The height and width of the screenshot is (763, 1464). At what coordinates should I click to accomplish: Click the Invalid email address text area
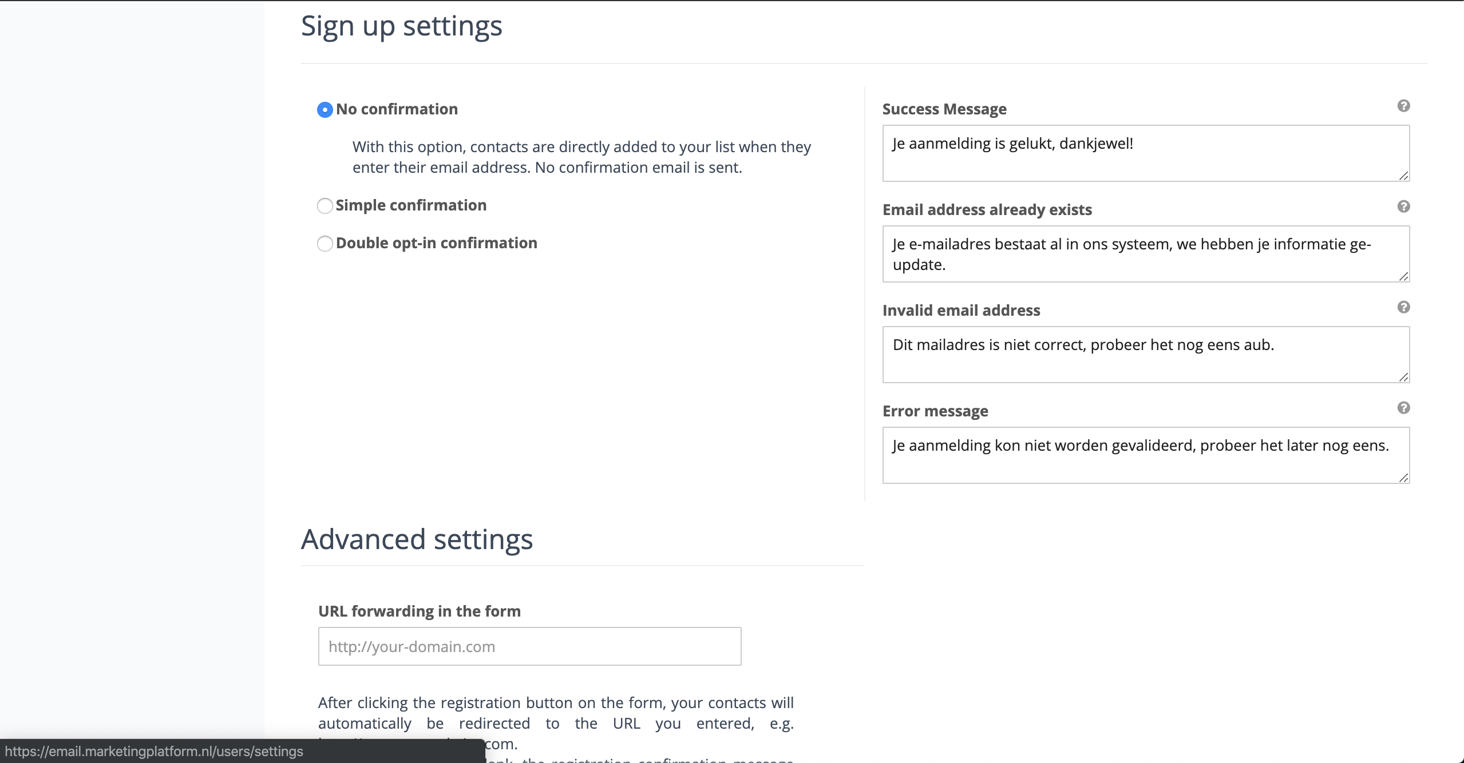[x=1146, y=355]
